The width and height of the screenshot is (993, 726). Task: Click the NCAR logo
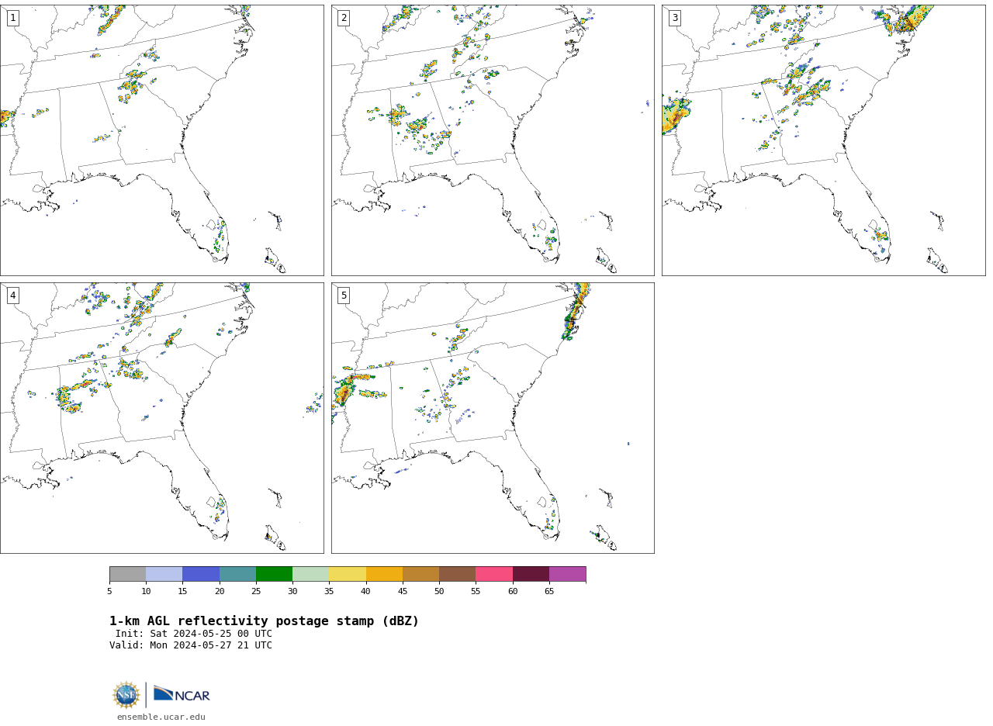(182, 694)
